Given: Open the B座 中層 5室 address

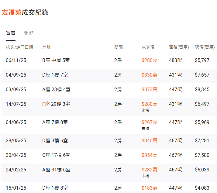Looking at the screenshot, I should 56,60.
